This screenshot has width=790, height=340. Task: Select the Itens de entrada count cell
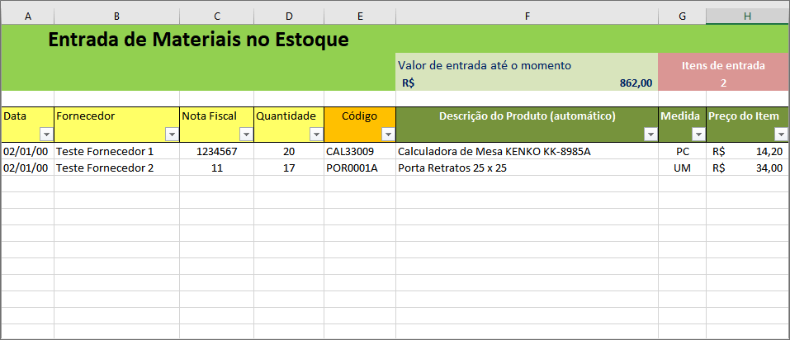pos(723,83)
